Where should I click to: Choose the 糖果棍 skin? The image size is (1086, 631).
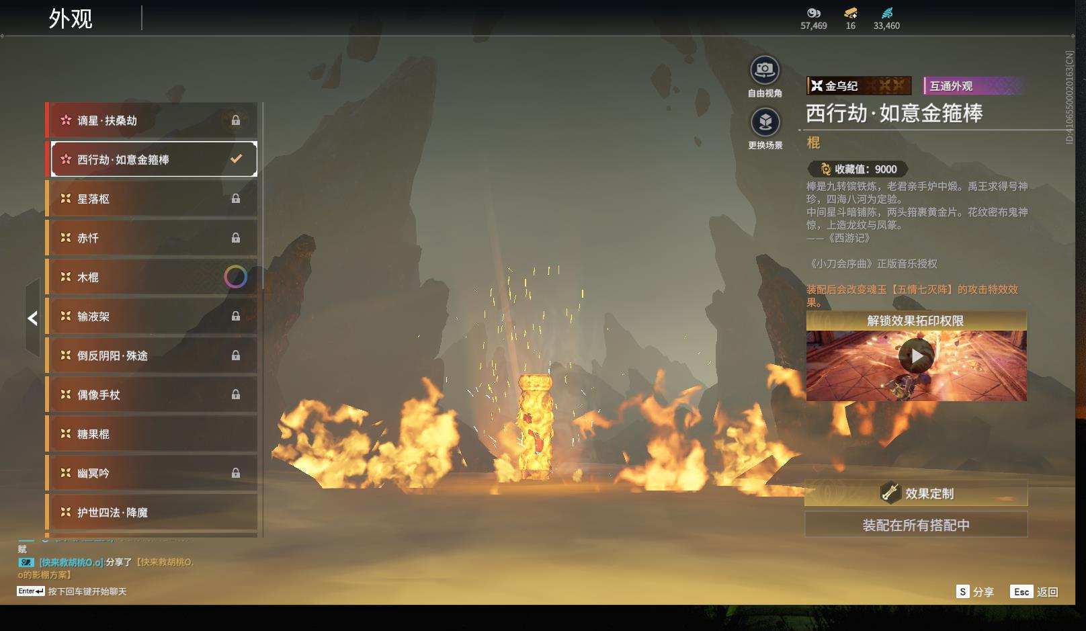pos(151,434)
